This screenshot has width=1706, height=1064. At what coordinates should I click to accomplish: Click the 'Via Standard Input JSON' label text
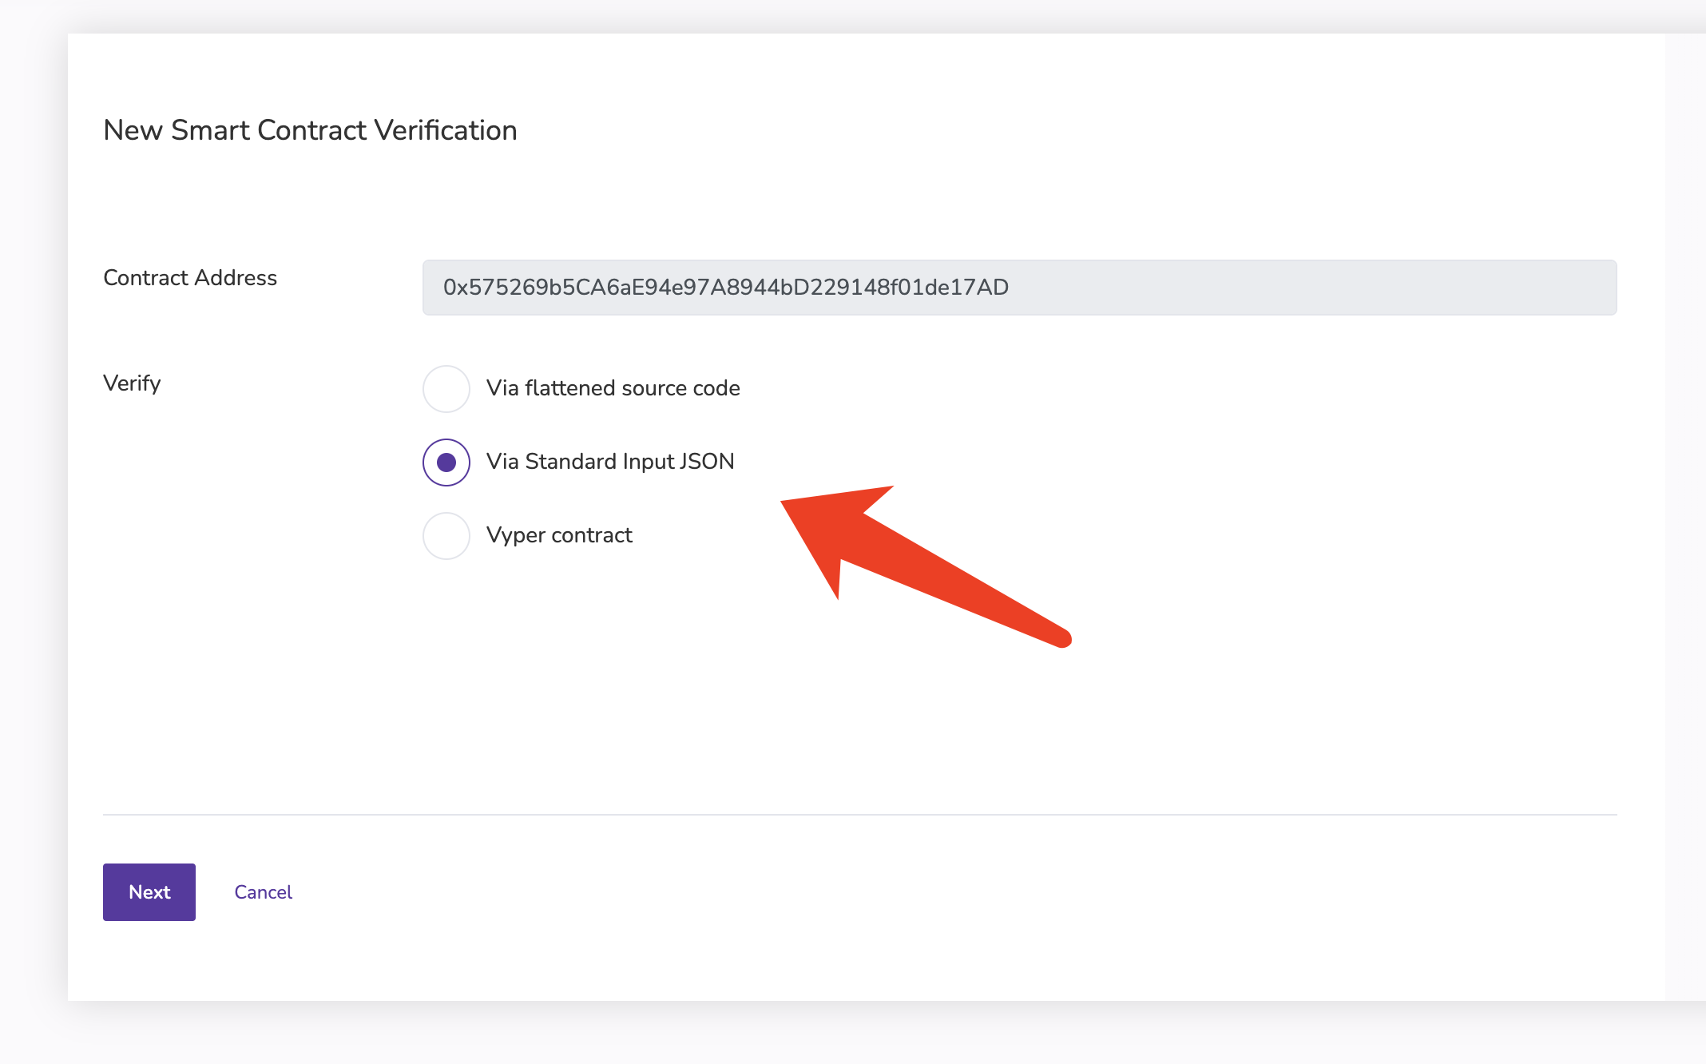coord(609,462)
